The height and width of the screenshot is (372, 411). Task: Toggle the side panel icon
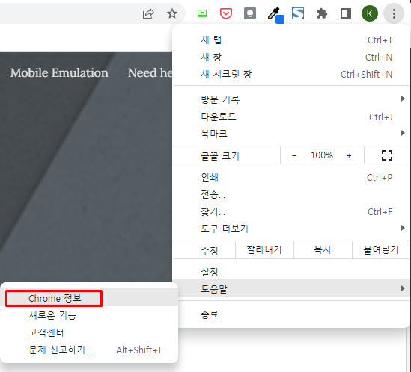(345, 13)
